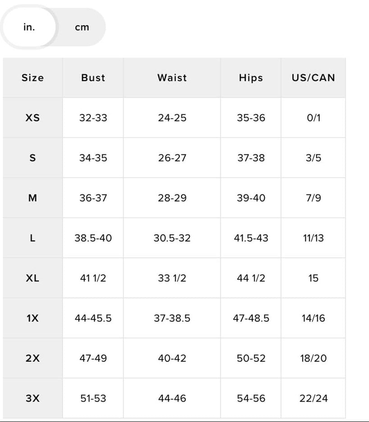Select the Hips column header

(251, 78)
